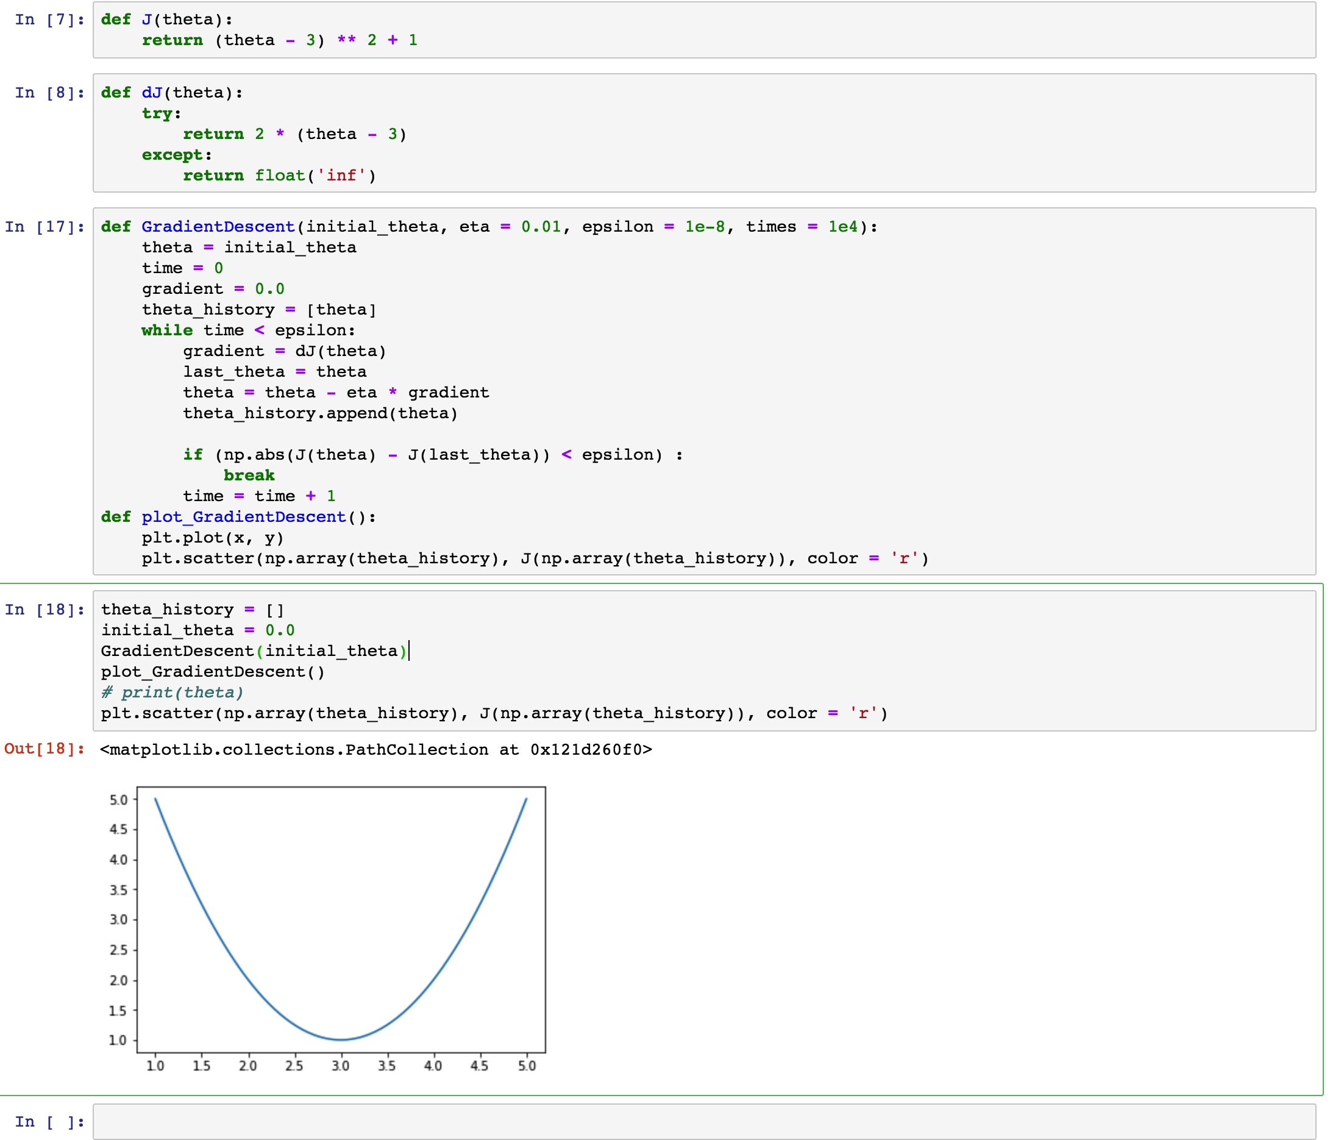
Task: Click the 'return float('inf')' line
Action: click(x=279, y=176)
